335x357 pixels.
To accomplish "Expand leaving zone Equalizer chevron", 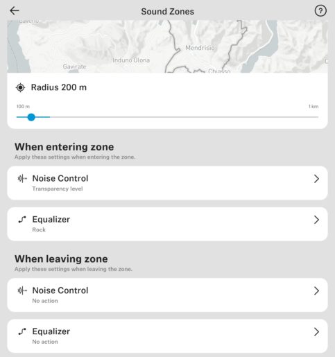I will click(x=316, y=332).
